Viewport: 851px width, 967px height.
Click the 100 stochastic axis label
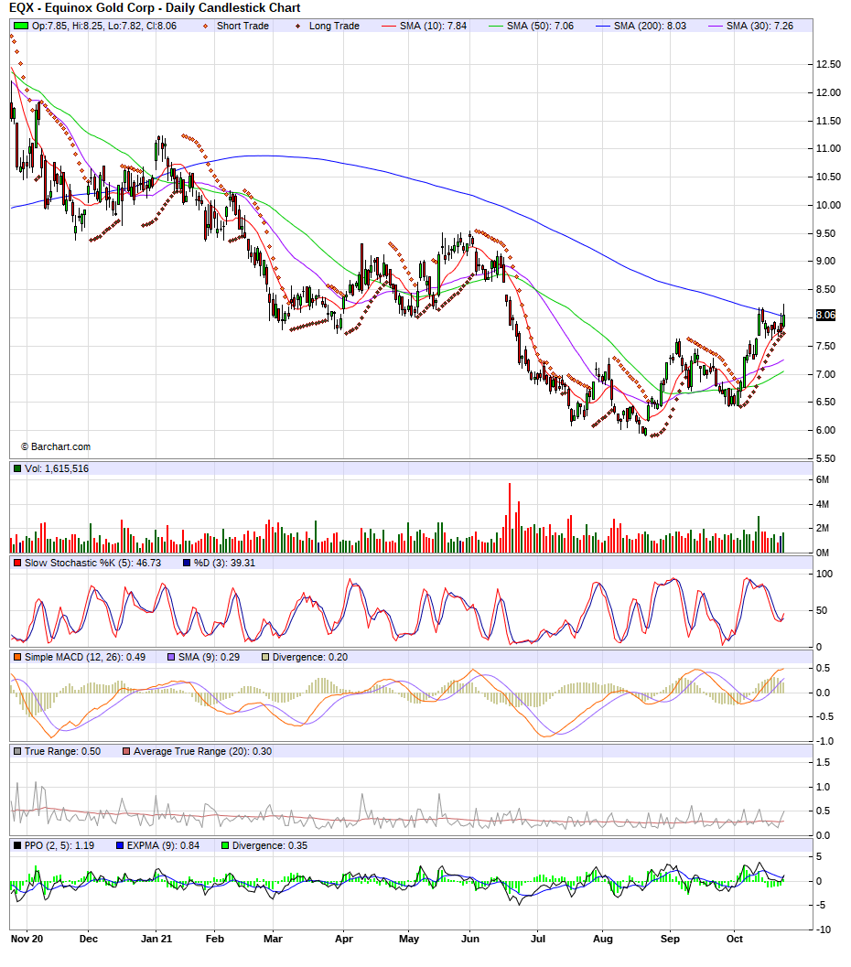(x=824, y=574)
